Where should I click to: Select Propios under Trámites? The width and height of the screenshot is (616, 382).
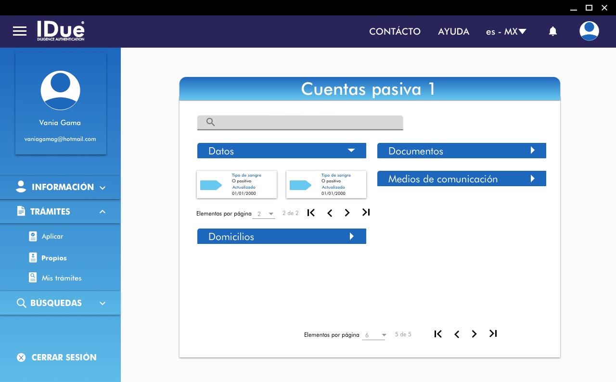tap(54, 258)
